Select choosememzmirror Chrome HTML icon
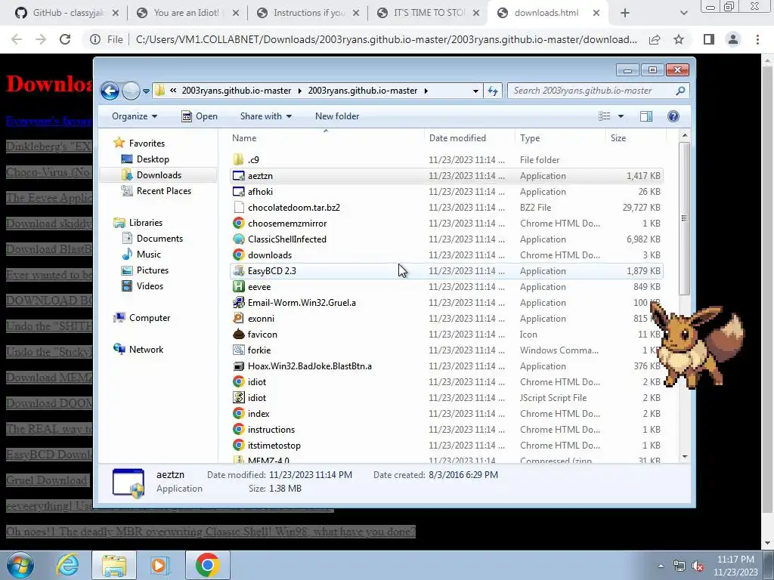 coord(238,224)
